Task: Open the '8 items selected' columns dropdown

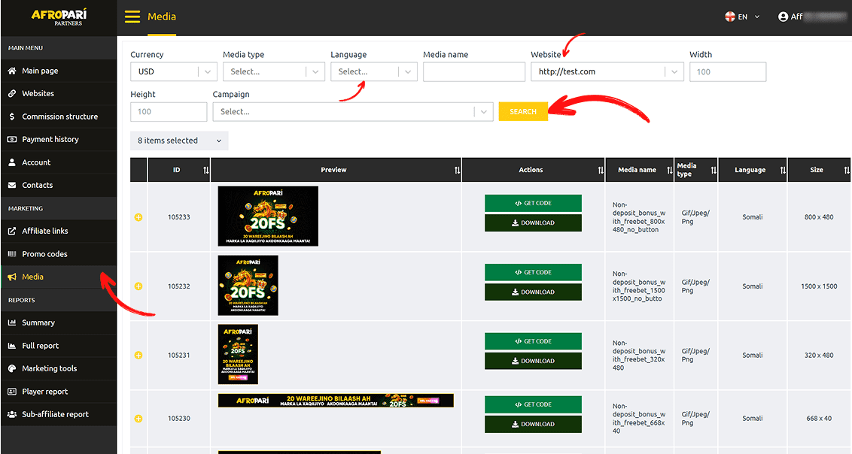Action: pyautogui.click(x=179, y=141)
